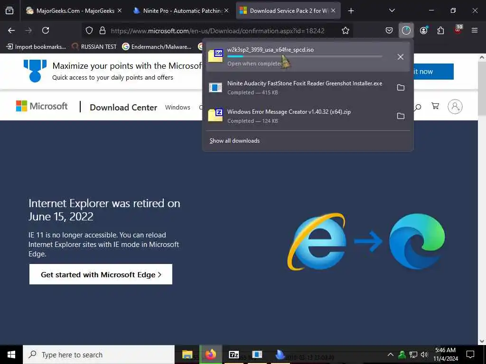Open Ninite app in the taskbar
Image resolution: width=486 pixels, height=364 pixels.
(280, 355)
